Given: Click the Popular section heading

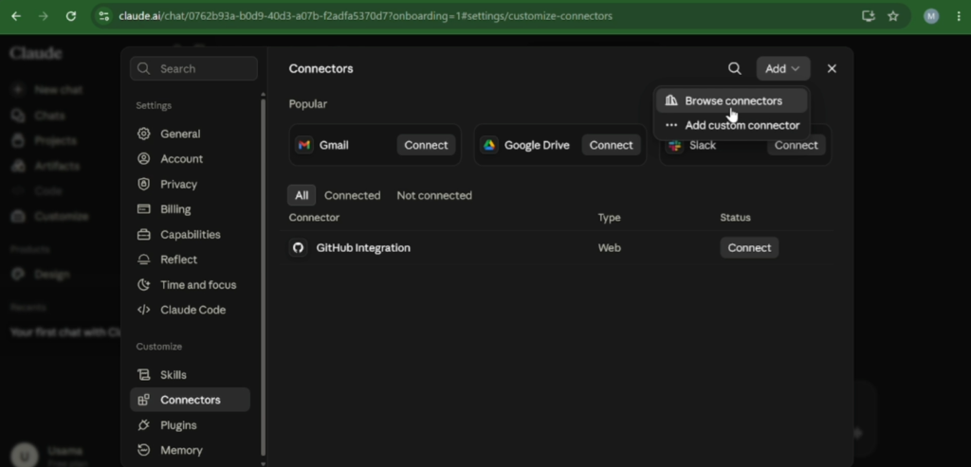Looking at the screenshot, I should (x=308, y=104).
